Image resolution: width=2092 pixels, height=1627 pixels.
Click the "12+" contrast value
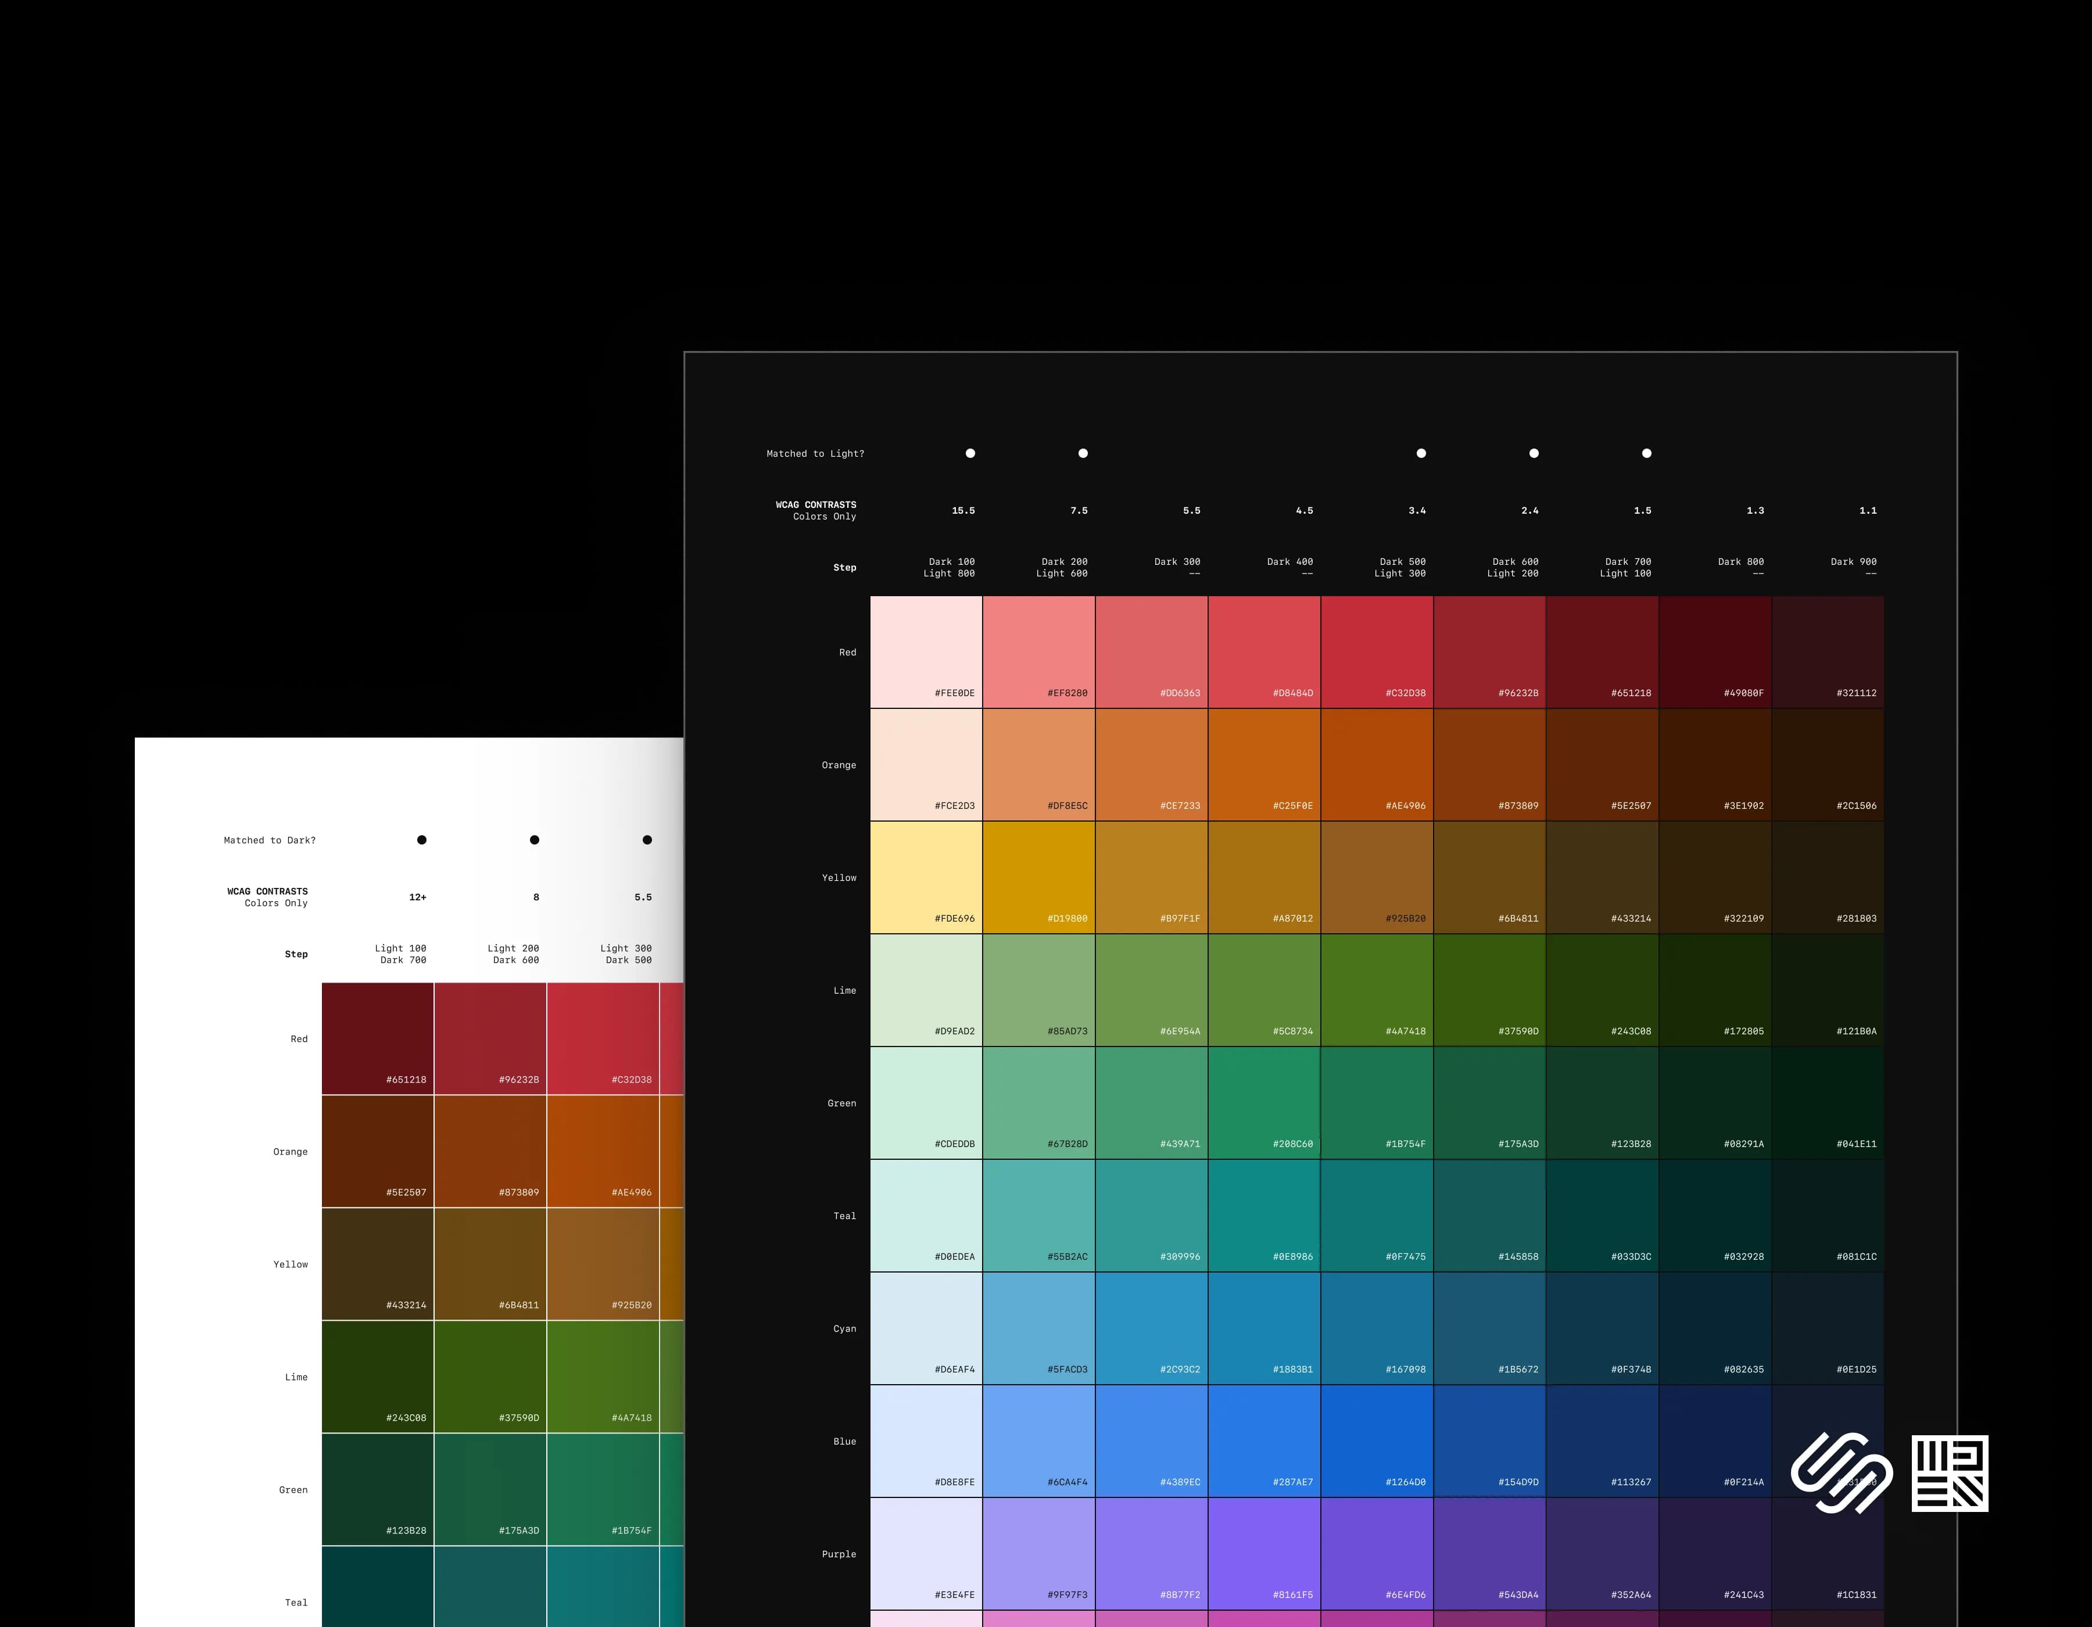[418, 897]
